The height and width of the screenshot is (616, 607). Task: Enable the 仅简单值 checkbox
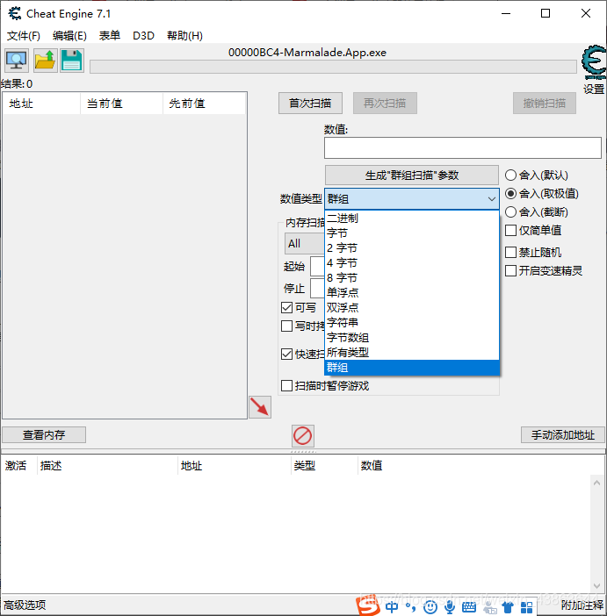510,230
